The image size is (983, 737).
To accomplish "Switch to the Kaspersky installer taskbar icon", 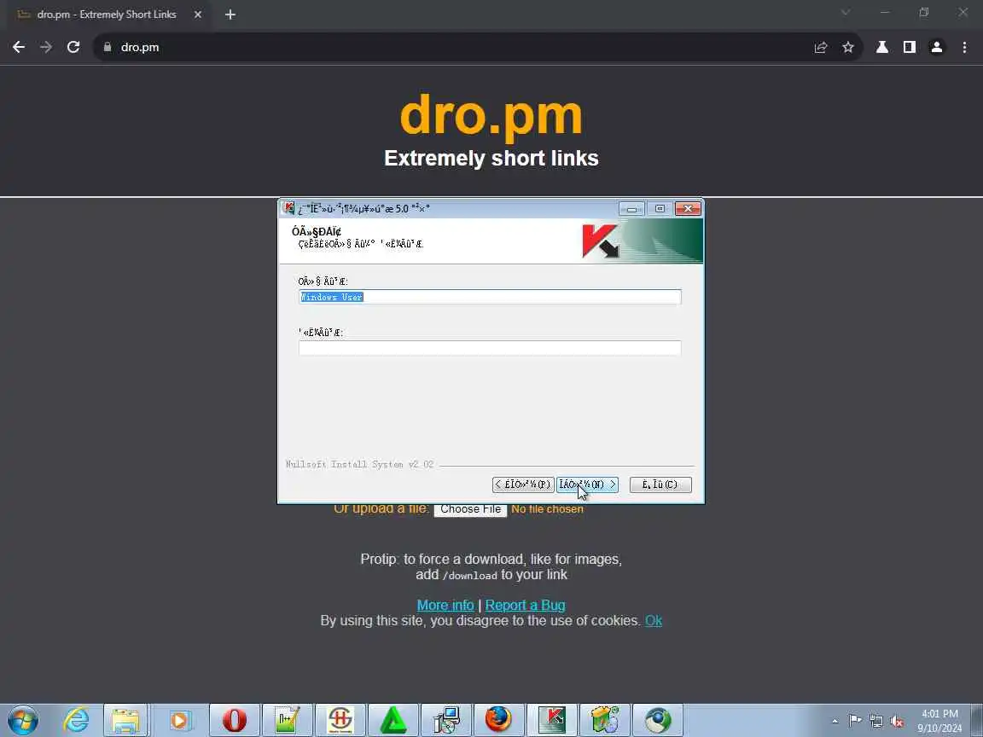I will pos(552,720).
